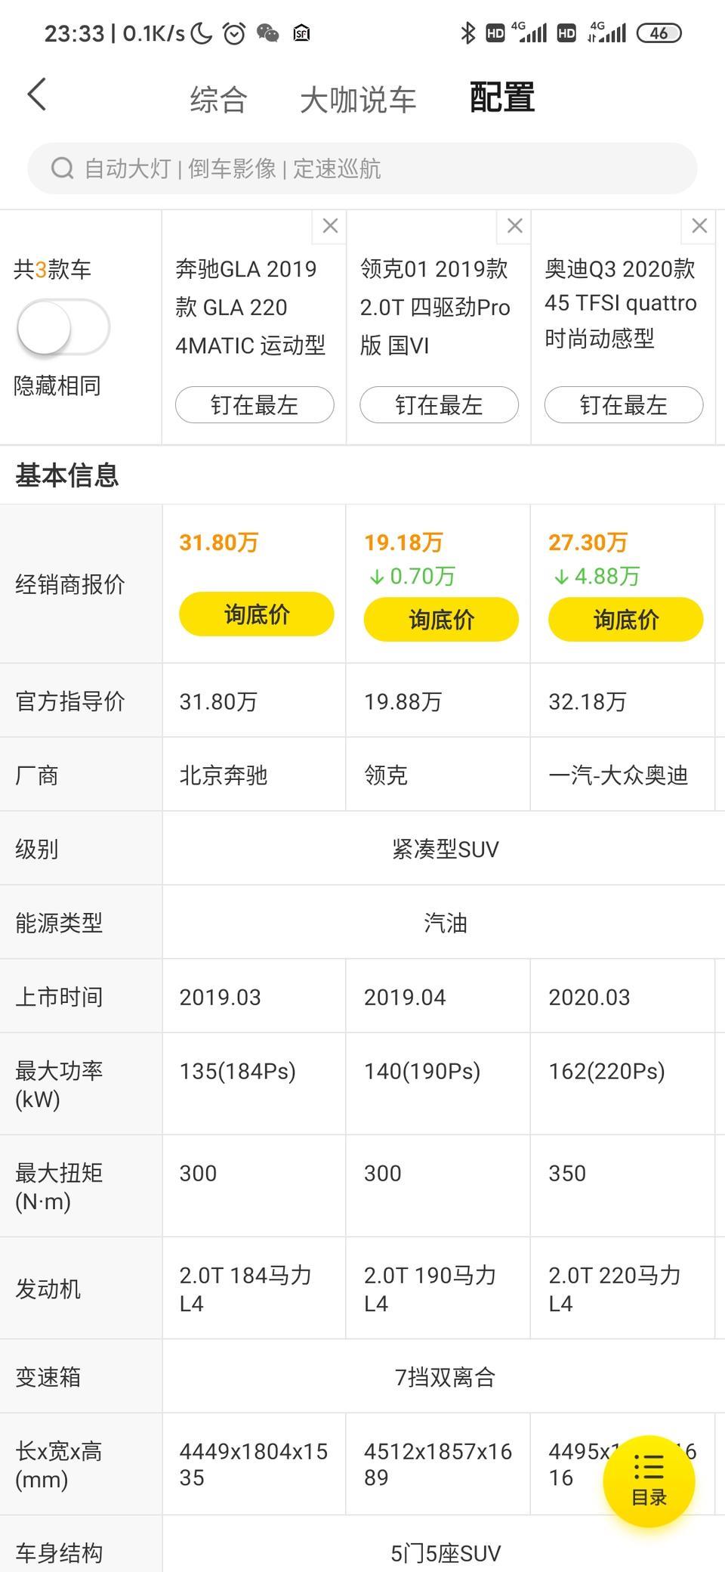Remove 奔驰GLA 2019款 from comparison

tap(330, 226)
